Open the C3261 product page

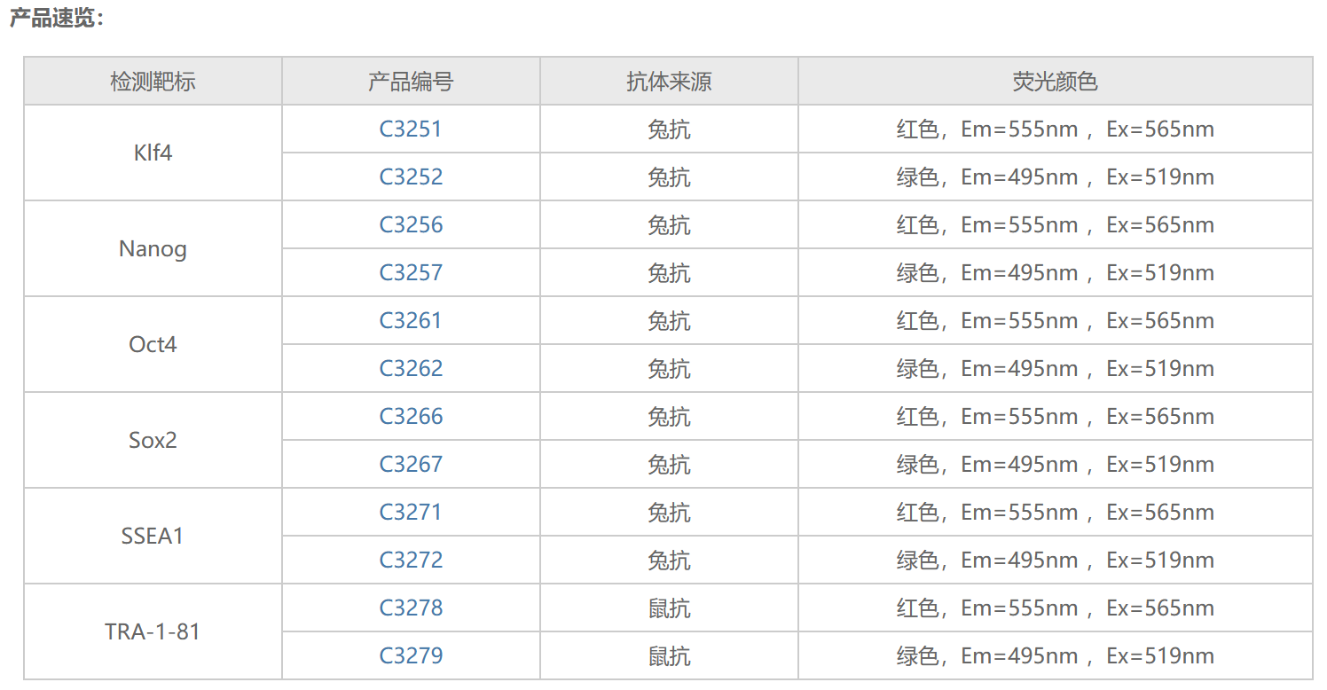pyautogui.click(x=410, y=321)
